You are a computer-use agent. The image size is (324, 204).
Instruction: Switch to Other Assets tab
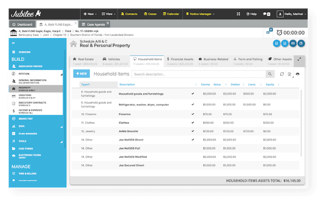coord(280,62)
